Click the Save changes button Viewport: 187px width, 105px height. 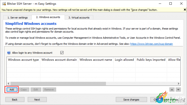(x=131, y=100)
